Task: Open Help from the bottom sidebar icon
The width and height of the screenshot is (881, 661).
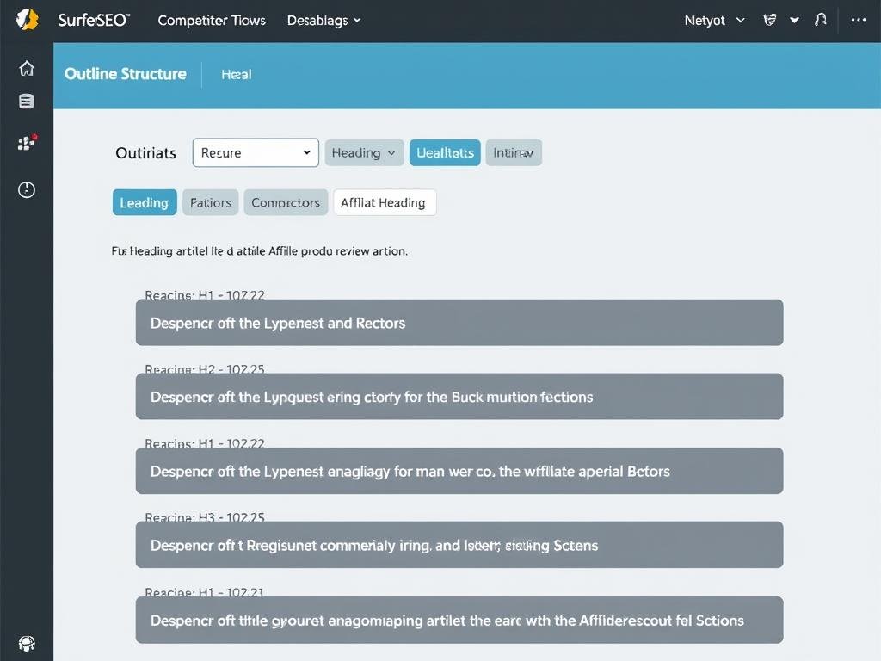Action: (26, 643)
